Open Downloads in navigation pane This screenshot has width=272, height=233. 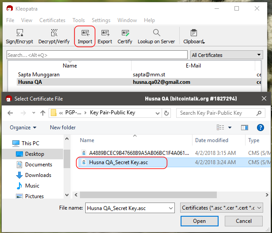tap(34, 175)
